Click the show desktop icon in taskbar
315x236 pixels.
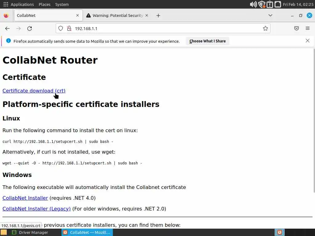tap(4, 232)
